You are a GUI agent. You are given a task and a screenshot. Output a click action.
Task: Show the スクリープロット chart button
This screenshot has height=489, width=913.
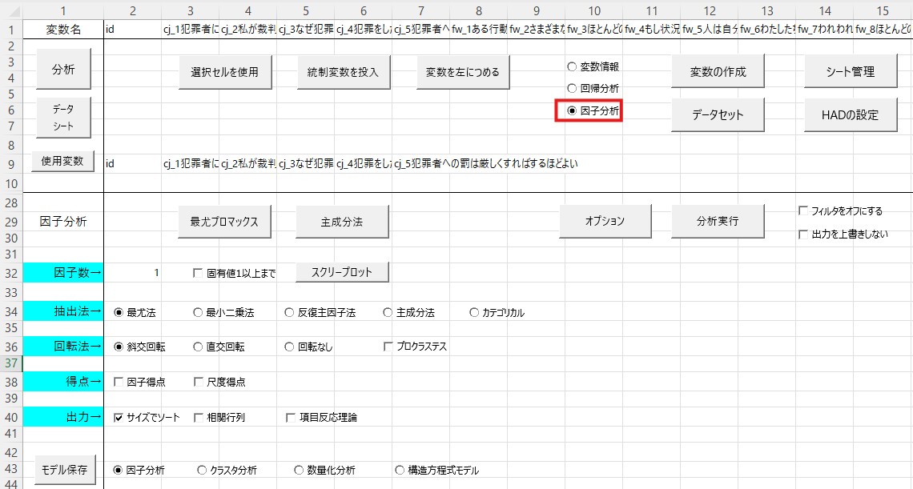click(x=343, y=272)
